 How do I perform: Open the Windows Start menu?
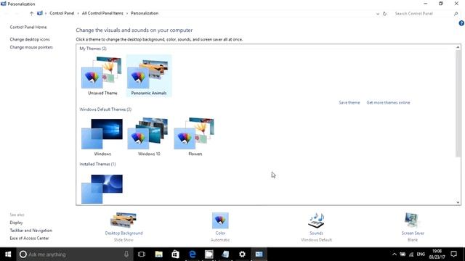click(8, 254)
